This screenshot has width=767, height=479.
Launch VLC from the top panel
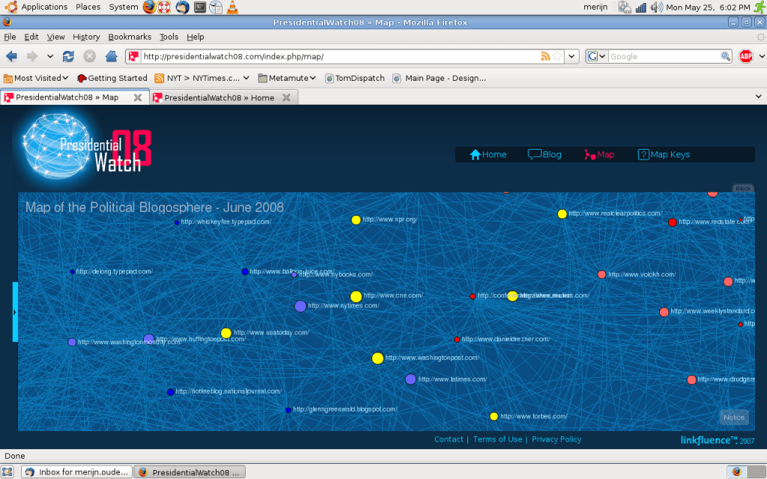232,7
